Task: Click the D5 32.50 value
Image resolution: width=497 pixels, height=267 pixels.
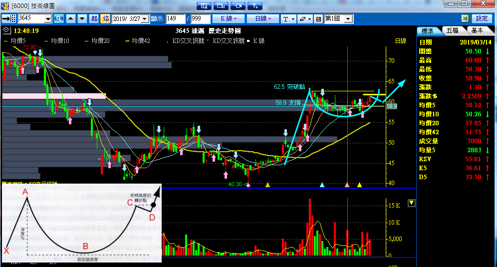Action: [473, 177]
